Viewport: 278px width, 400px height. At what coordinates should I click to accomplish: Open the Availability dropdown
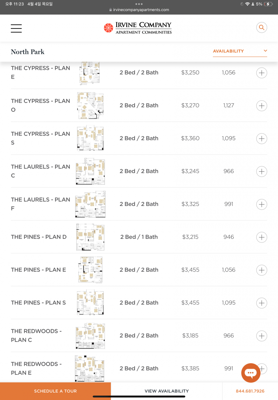click(240, 51)
